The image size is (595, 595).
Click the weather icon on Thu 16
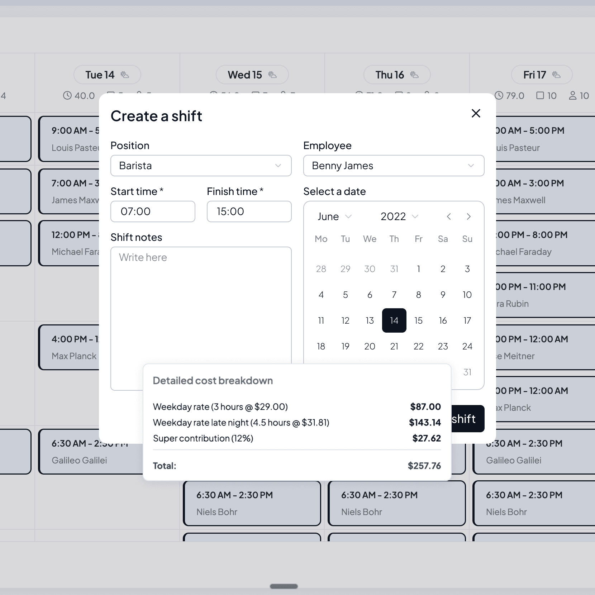coord(414,75)
